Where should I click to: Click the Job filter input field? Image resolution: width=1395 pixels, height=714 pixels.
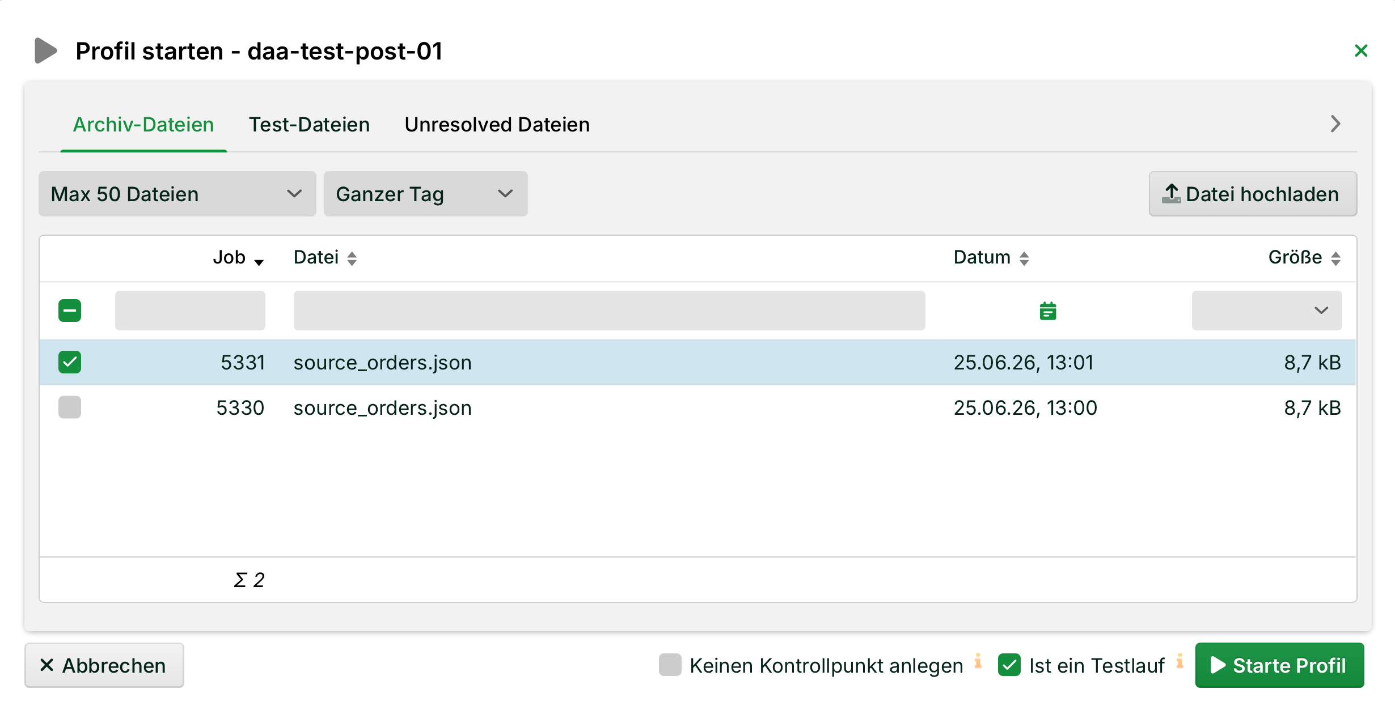tap(190, 311)
